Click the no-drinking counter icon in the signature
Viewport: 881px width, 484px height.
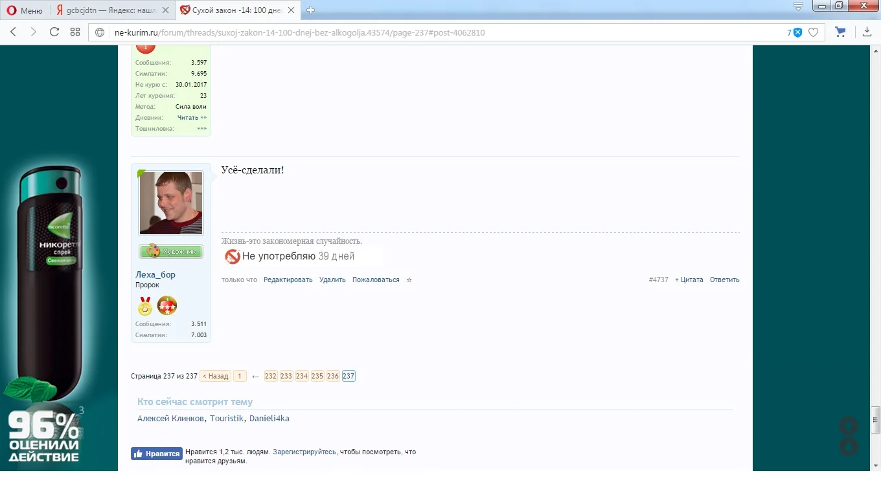(x=232, y=256)
